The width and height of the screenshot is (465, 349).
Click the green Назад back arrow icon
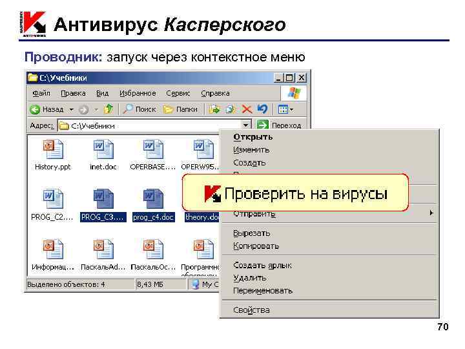click(x=35, y=109)
